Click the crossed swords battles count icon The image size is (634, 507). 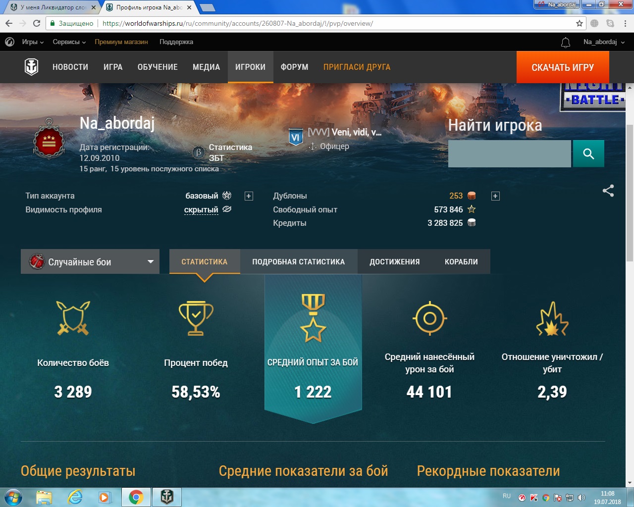pyautogui.click(x=73, y=318)
